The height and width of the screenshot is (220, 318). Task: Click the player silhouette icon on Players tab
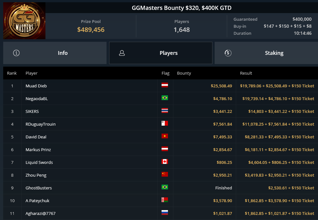click(x=122, y=53)
